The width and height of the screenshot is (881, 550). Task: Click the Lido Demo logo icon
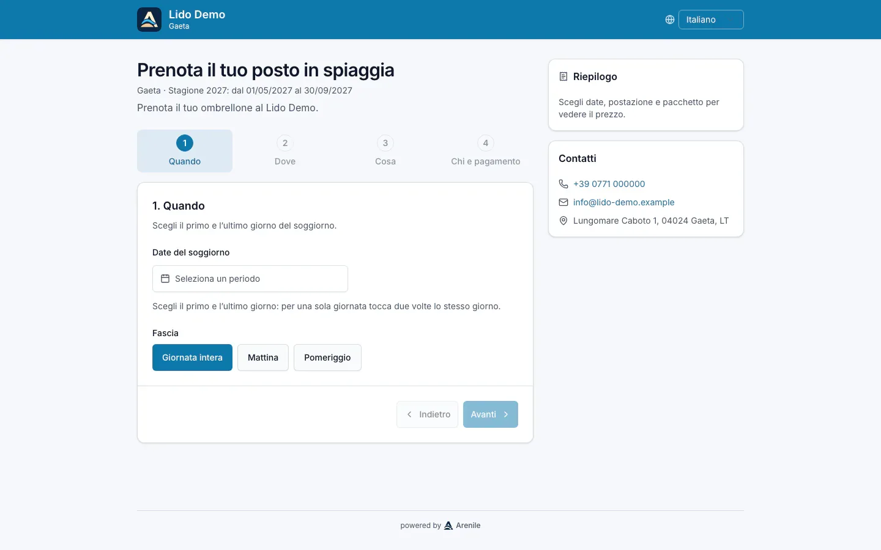coord(149,20)
